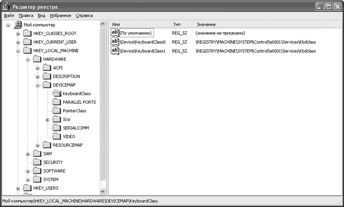
Task: Click the SECURITY folder icon
Action: [37, 162]
